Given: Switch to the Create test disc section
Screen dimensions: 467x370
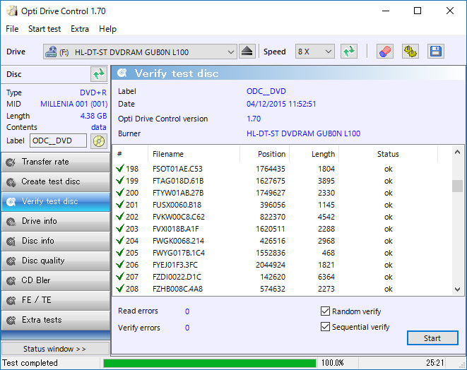Looking at the screenshot, I should tap(56, 181).
